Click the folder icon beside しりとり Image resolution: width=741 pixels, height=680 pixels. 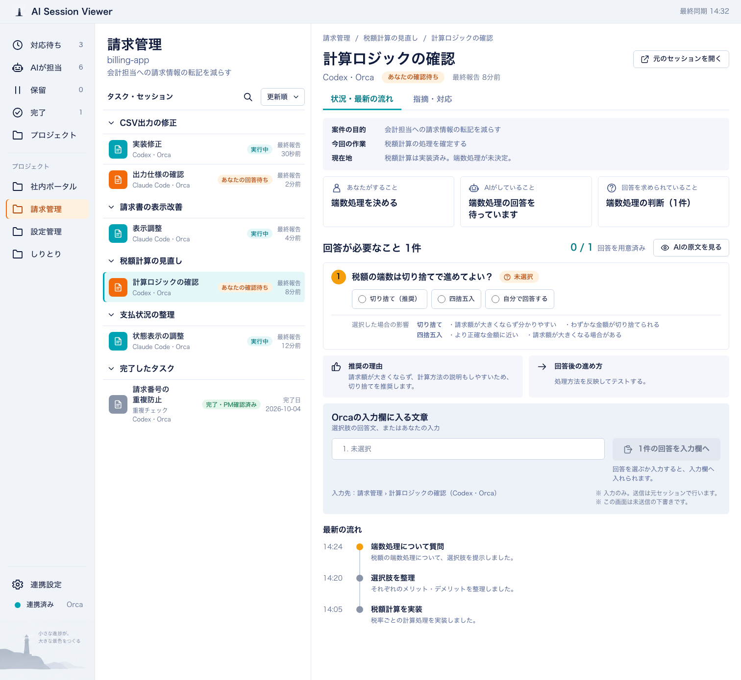(18, 254)
